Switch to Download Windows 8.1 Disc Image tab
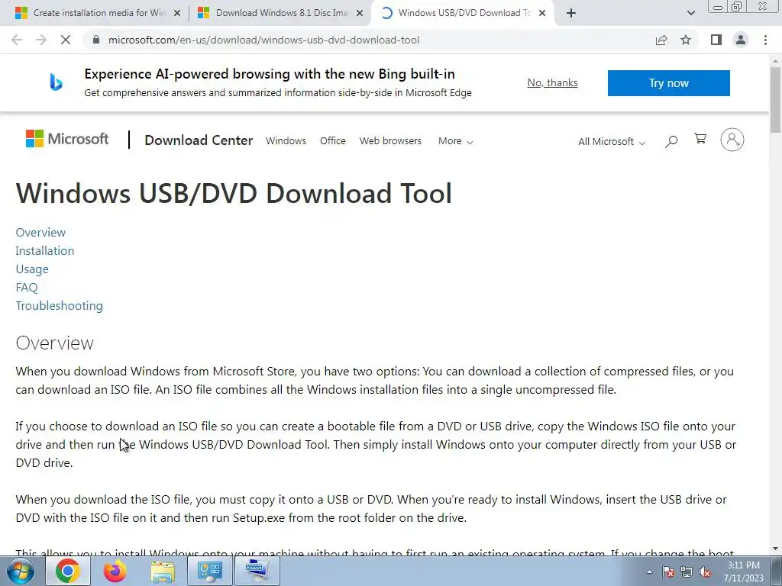The width and height of the screenshot is (782, 586). 281,13
